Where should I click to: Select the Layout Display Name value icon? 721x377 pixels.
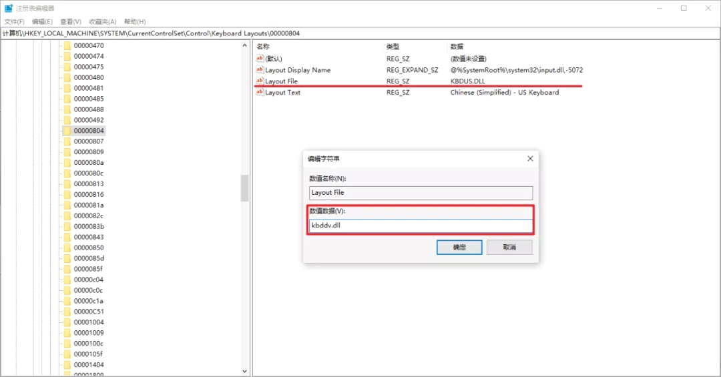click(x=260, y=70)
